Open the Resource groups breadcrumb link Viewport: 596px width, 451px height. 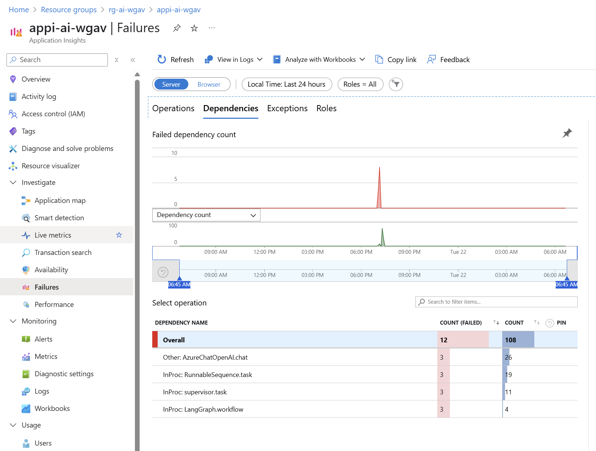[69, 10]
